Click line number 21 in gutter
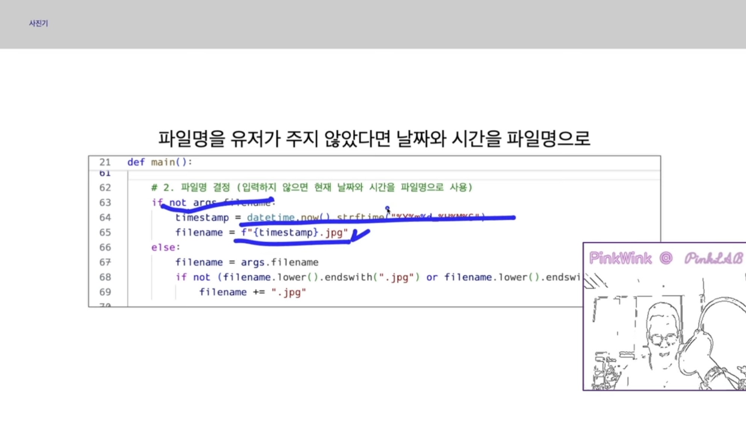Screen dimensions: 746x423 (105, 162)
